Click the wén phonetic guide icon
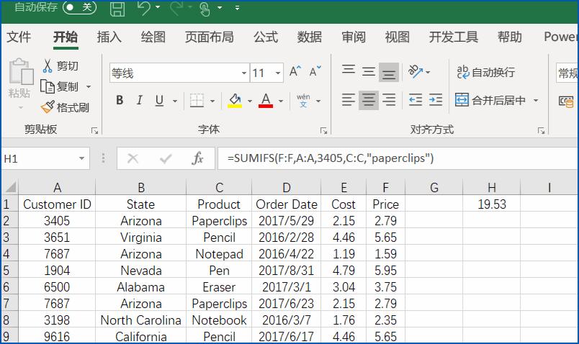 303,101
